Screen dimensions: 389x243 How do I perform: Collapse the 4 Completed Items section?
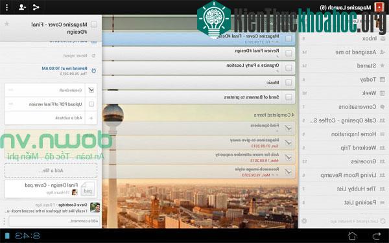pyautogui.click(x=274, y=115)
